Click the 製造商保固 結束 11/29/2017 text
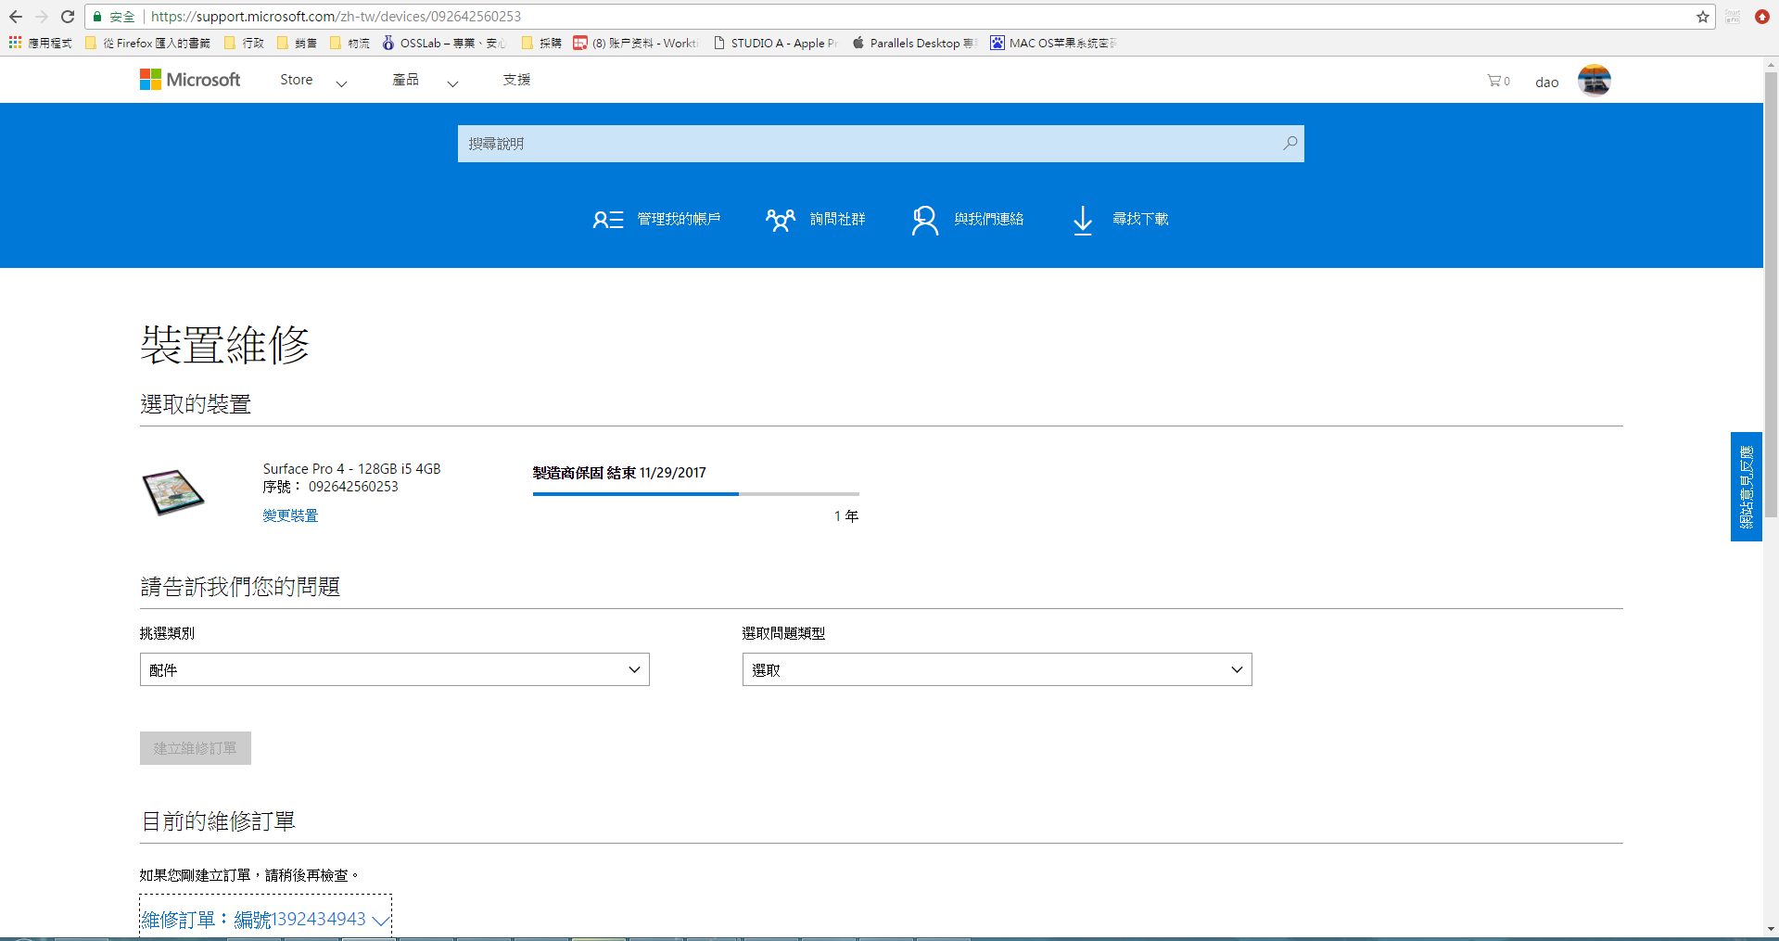The height and width of the screenshot is (941, 1779). pos(619,473)
